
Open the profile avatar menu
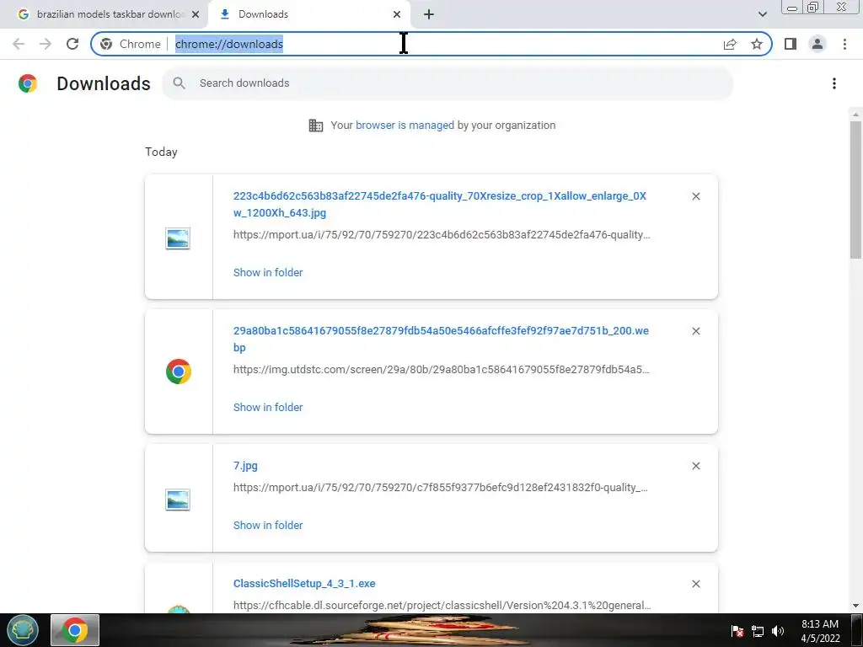[x=817, y=44]
